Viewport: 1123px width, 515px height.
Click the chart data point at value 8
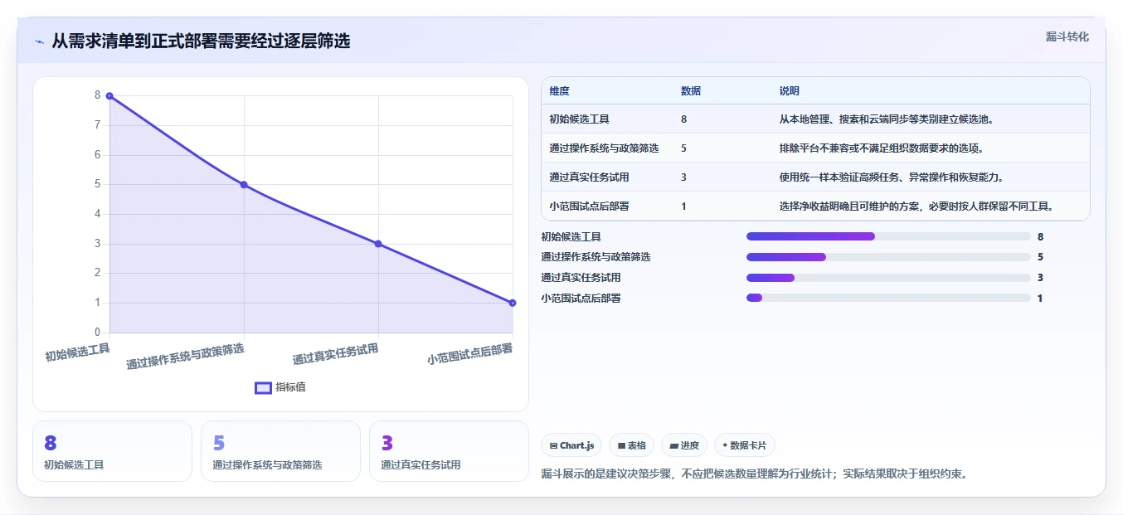[109, 96]
